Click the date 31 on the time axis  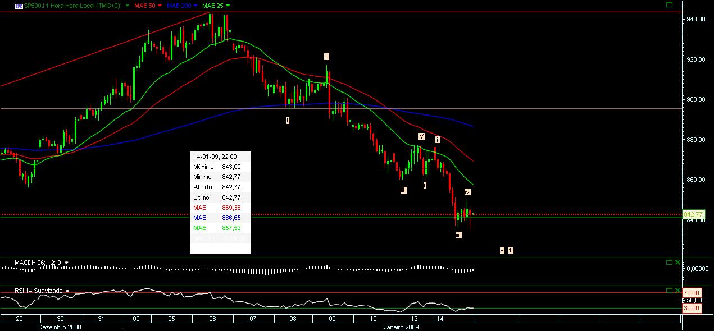point(101,319)
